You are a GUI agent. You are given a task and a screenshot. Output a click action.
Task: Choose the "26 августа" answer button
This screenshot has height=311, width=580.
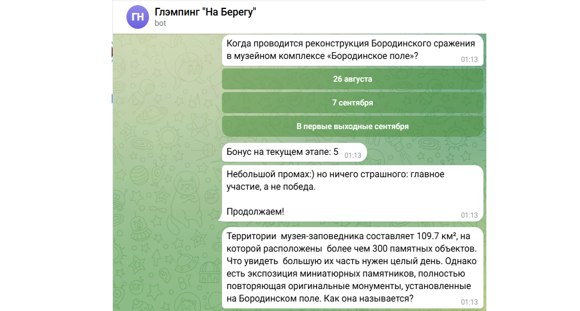pyautogui.click(x=352, y=79)
